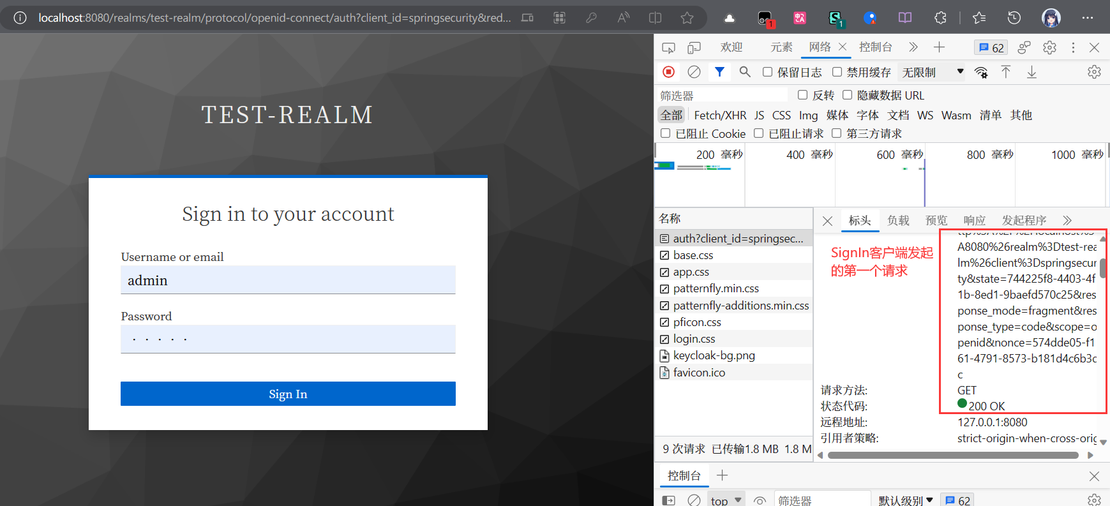Select the 响应 request tab
Viewport: 1110px width, 506px height.
click(x=975, y=220)
